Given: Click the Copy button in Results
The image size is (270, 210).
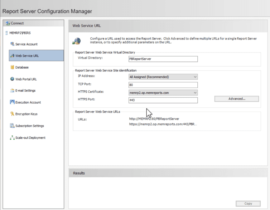Looking at the screenshot, I should tap(248, 203).
